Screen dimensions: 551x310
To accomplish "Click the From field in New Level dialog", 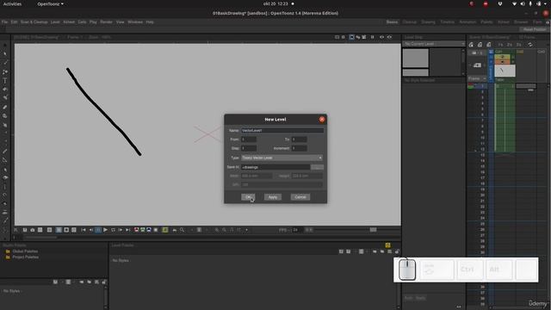I will (249, 139).
